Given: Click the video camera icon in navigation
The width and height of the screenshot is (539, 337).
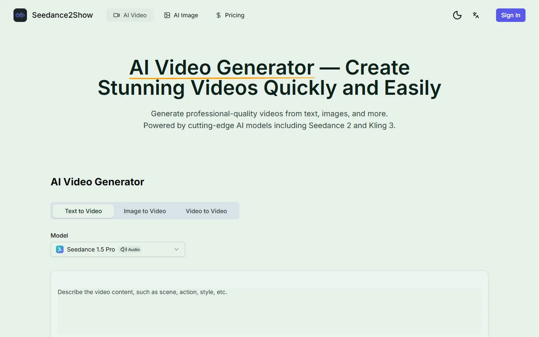Looking at the screenshot, I should point(117,15).
